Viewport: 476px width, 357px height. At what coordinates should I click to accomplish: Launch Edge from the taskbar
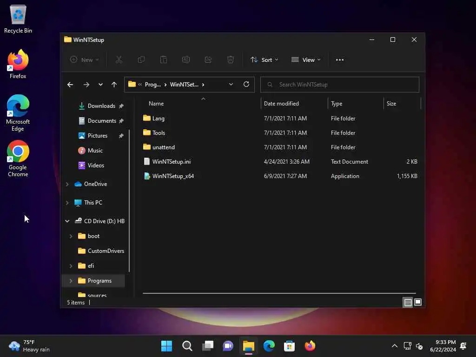[x=269, y=346]
